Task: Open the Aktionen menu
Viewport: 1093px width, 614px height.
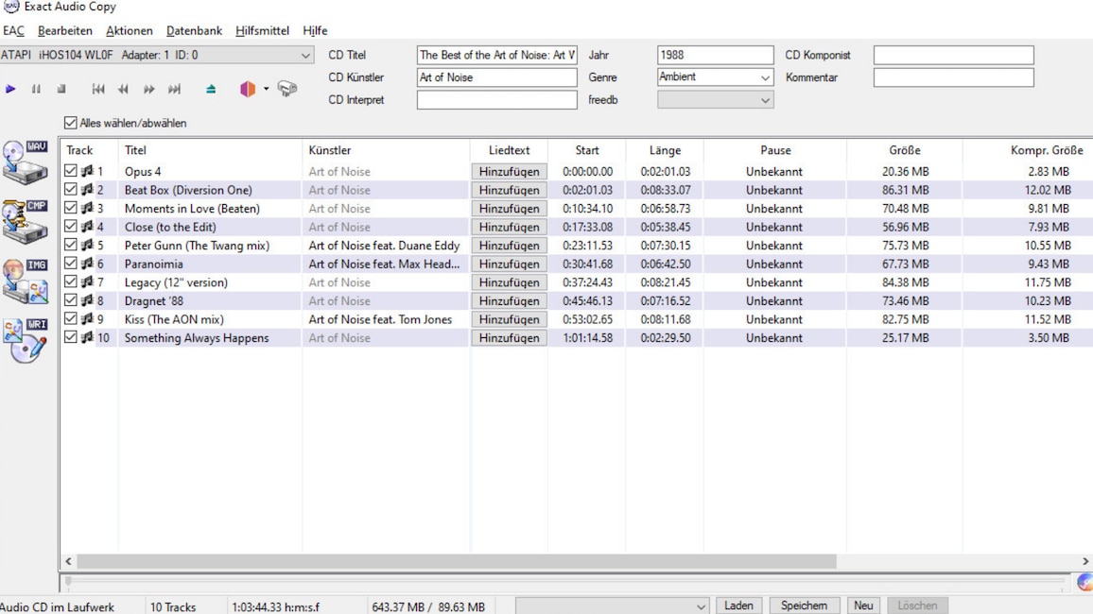Action: tap(129, 30)
